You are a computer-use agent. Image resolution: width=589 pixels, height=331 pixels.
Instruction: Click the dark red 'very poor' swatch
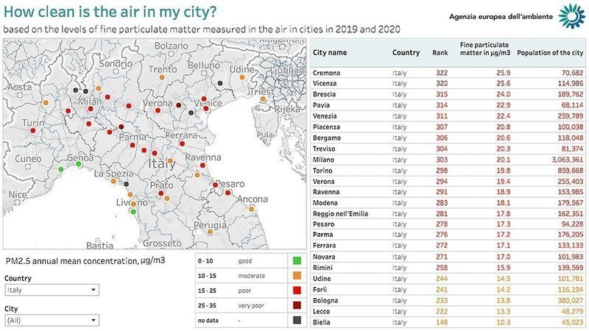click(297, 305)
